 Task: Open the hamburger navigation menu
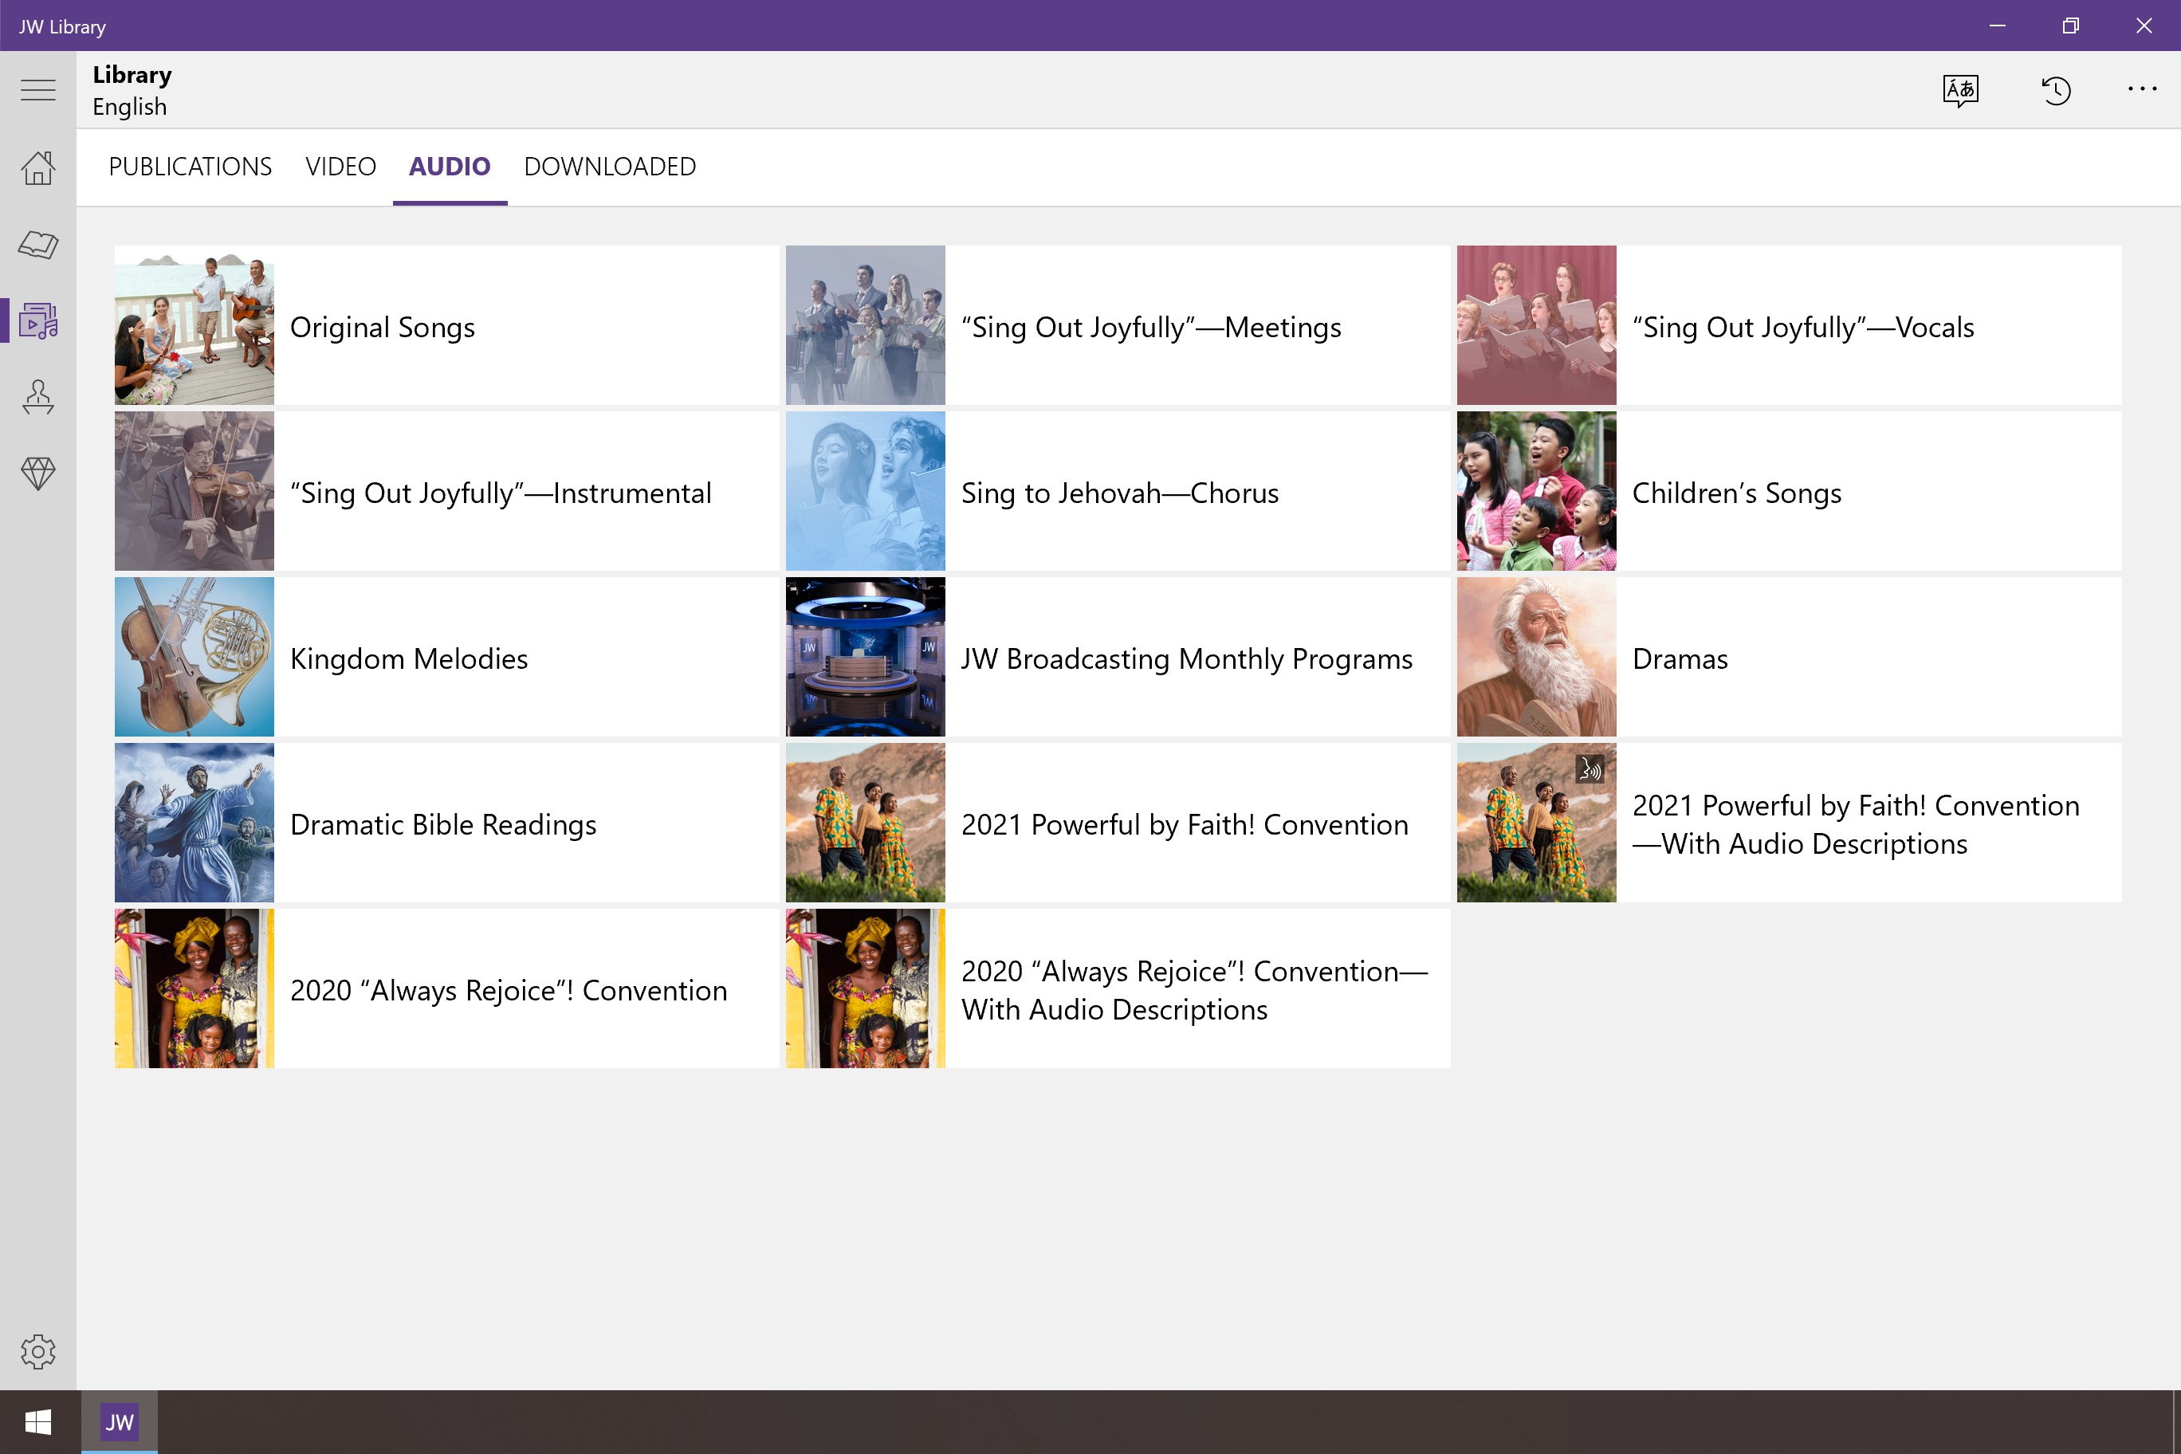38,90
